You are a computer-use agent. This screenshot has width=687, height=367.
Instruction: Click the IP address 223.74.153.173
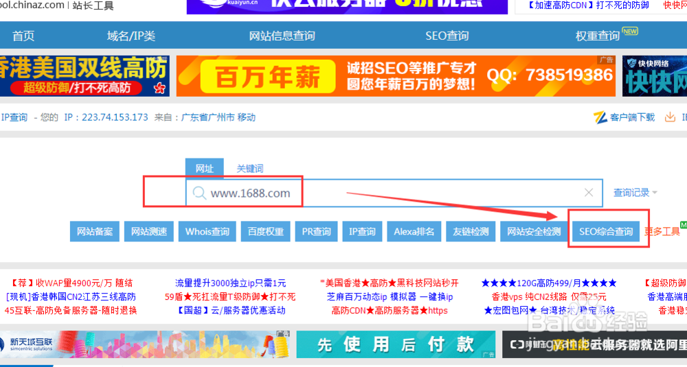point(115,117)
